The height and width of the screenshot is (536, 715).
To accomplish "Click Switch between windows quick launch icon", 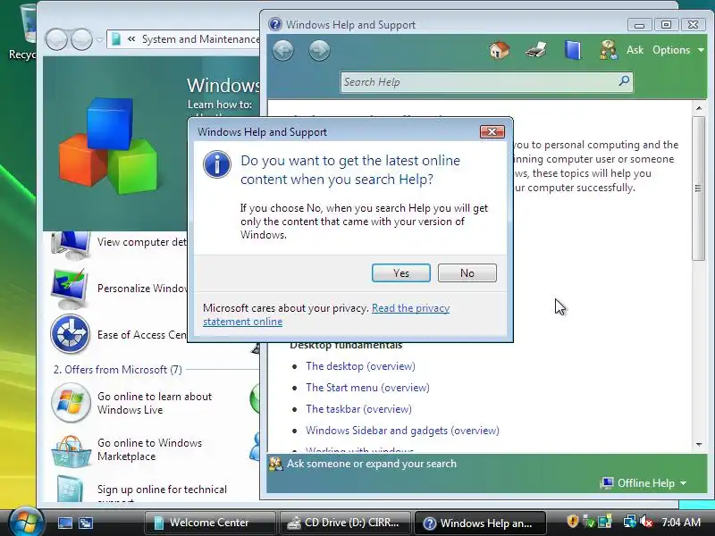I will (86, 523).
